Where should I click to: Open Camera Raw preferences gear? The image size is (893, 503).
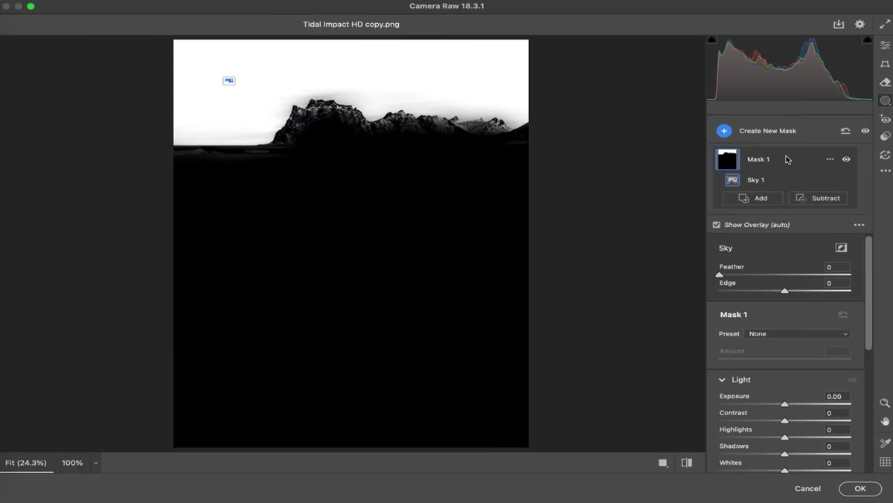point(860,24)
